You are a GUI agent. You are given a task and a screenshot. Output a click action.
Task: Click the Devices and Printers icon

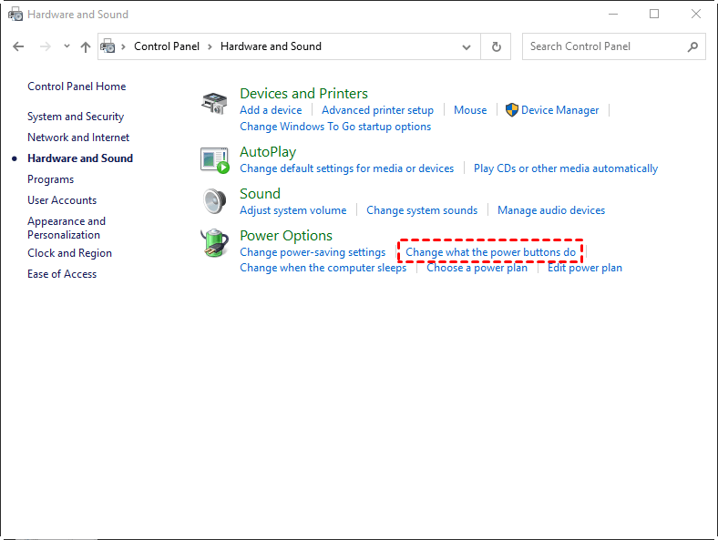tap(214, 103)
